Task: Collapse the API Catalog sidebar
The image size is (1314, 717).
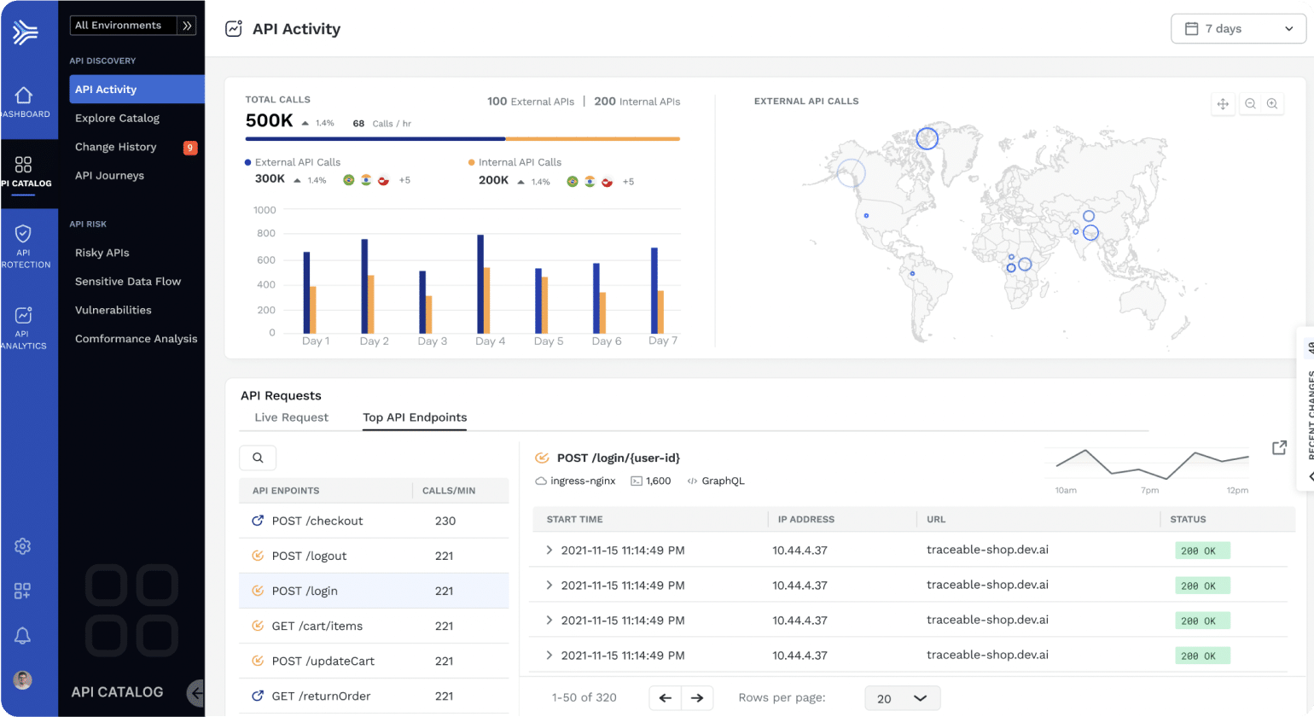Action: coord(196,693)
